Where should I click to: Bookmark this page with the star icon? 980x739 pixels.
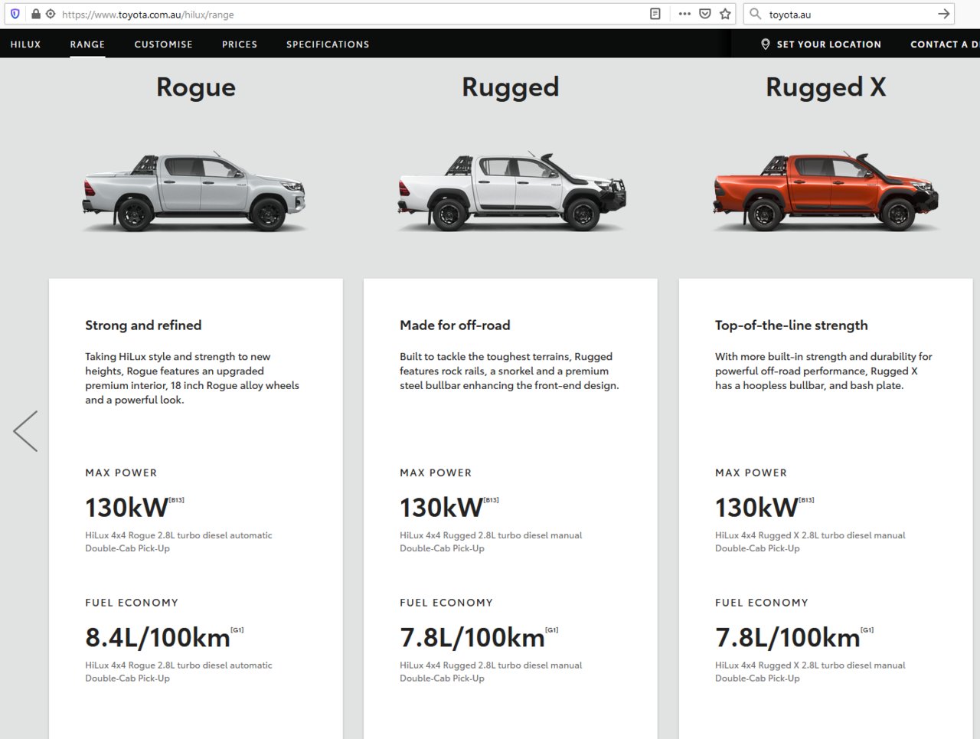[725, 14]
